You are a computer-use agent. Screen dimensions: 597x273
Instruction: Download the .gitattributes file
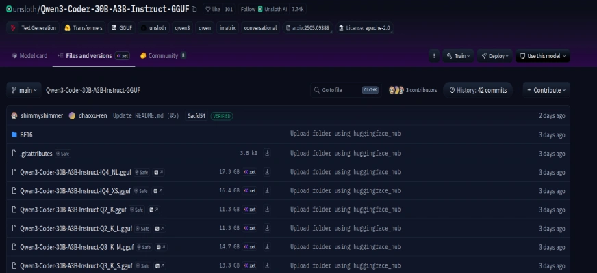click(267, 153)
